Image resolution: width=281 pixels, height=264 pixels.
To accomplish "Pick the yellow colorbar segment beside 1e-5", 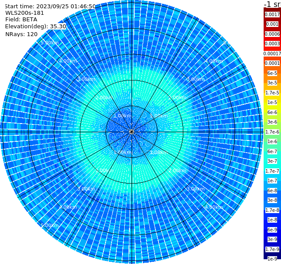I will click(x=272, y=107).
